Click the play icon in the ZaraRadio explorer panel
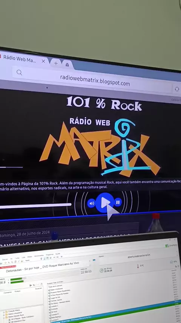 [x=31, y=285]
